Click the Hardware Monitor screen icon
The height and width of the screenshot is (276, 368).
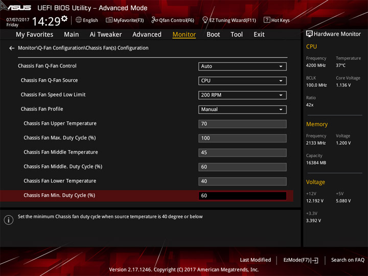pyautogui.click(x=309, y=34)
